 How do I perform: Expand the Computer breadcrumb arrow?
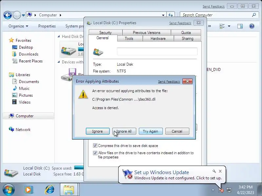[x=61, y=15]
